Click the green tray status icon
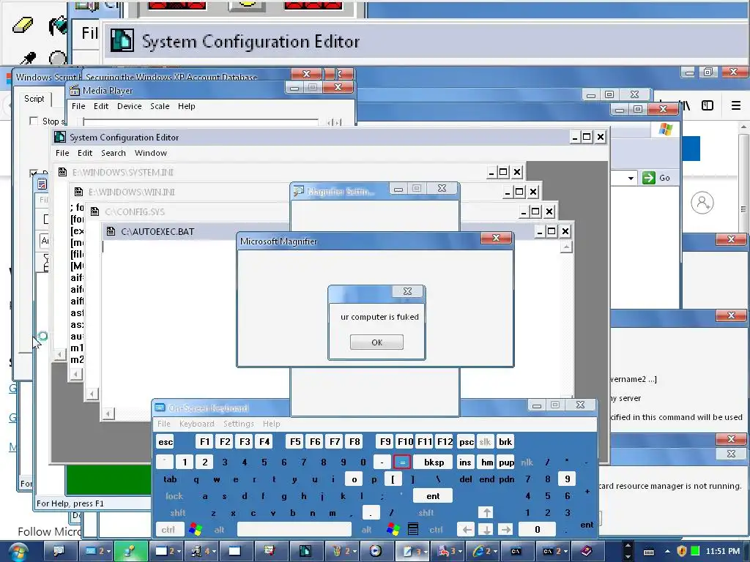The image size is (750, 562). [695, 552]
